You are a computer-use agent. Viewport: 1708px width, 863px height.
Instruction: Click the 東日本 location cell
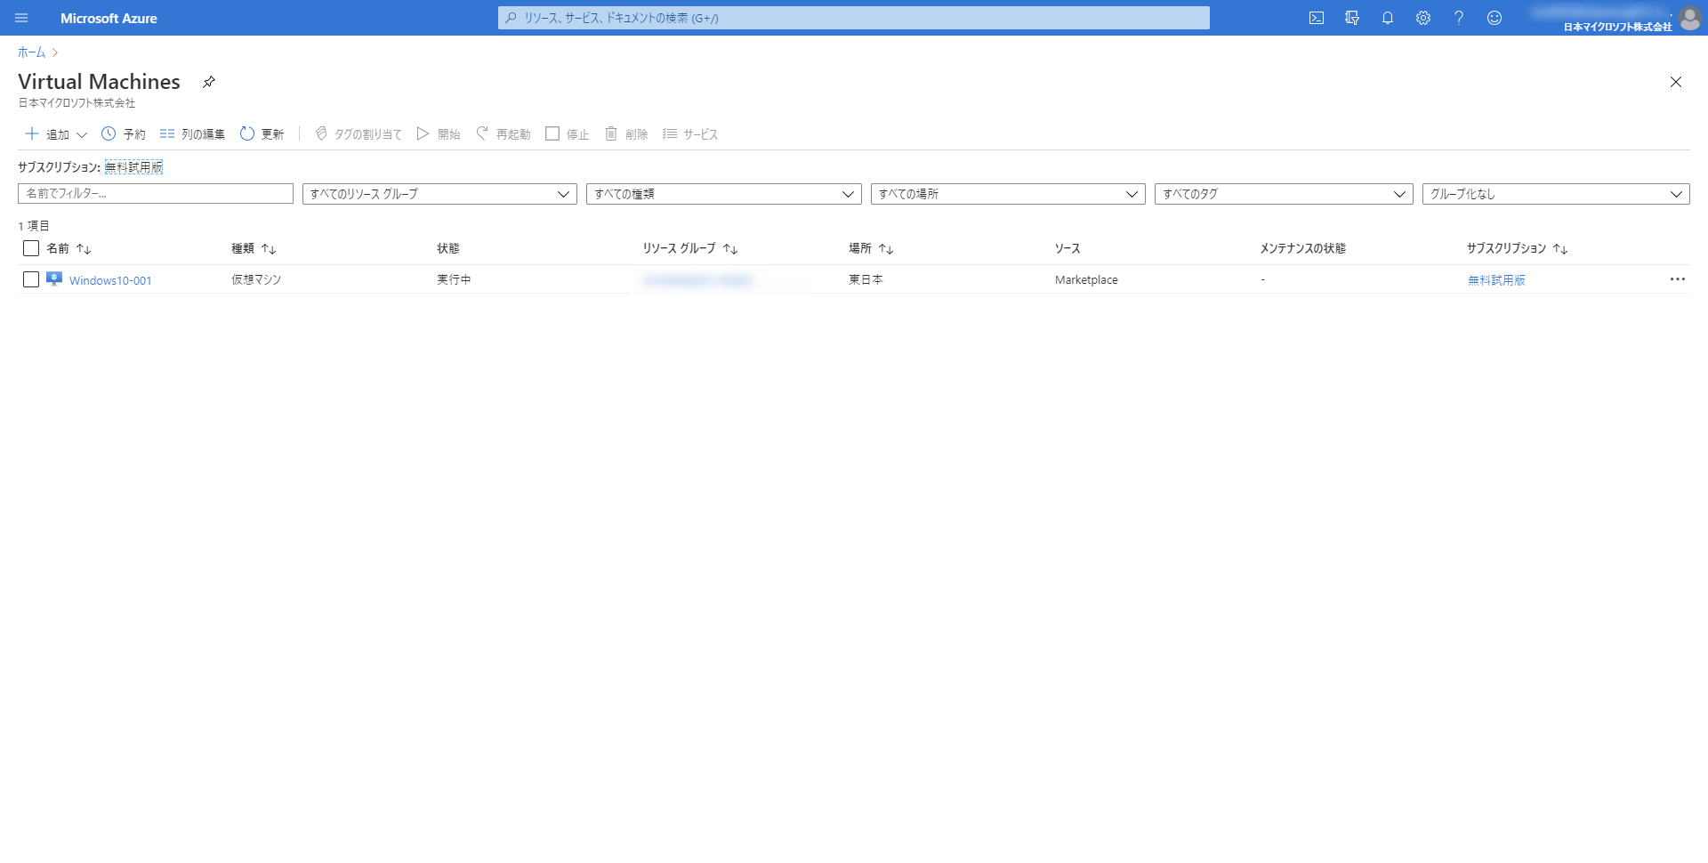pyautogui.click(x=866, y=279)
